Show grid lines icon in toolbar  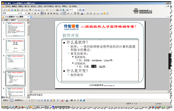[x=67, y=10]
